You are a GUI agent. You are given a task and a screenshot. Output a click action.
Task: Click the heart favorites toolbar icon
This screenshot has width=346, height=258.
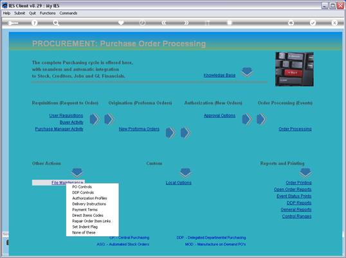[x=121, y=22]
